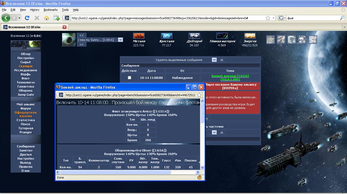The height and width of the screenshot is (194, 347).
Task: Open the Home page icon
Action: pyautogui.click(x=47, y=18)
